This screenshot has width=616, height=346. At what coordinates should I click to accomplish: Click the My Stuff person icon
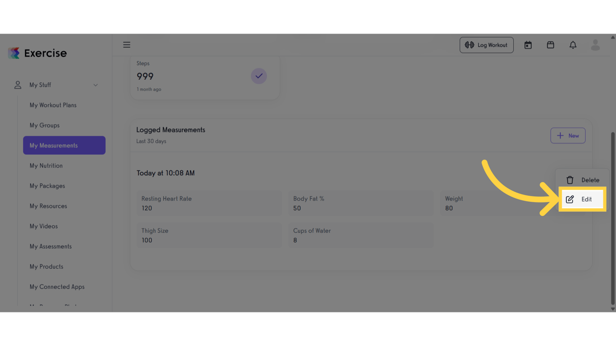tap(18, 85)
